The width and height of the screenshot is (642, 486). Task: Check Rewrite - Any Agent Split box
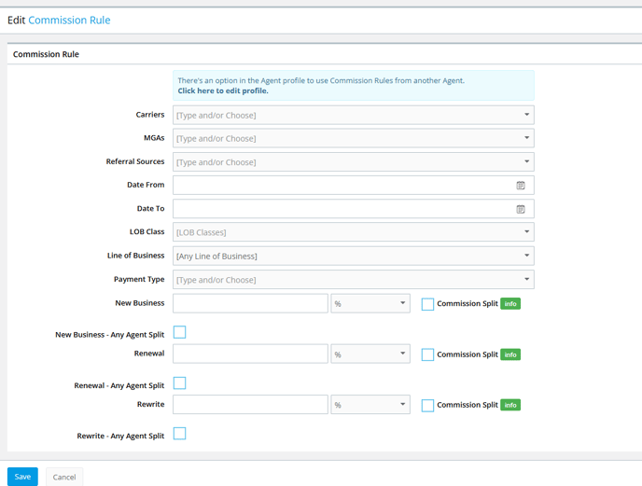tap(179, 433)
